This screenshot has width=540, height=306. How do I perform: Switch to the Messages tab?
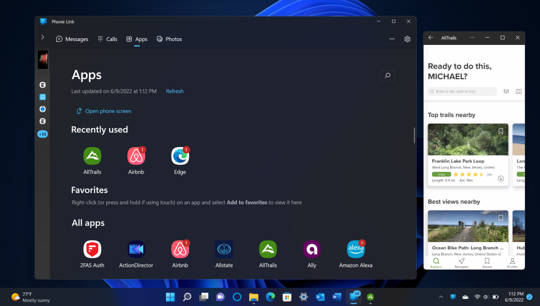(72, 39)
